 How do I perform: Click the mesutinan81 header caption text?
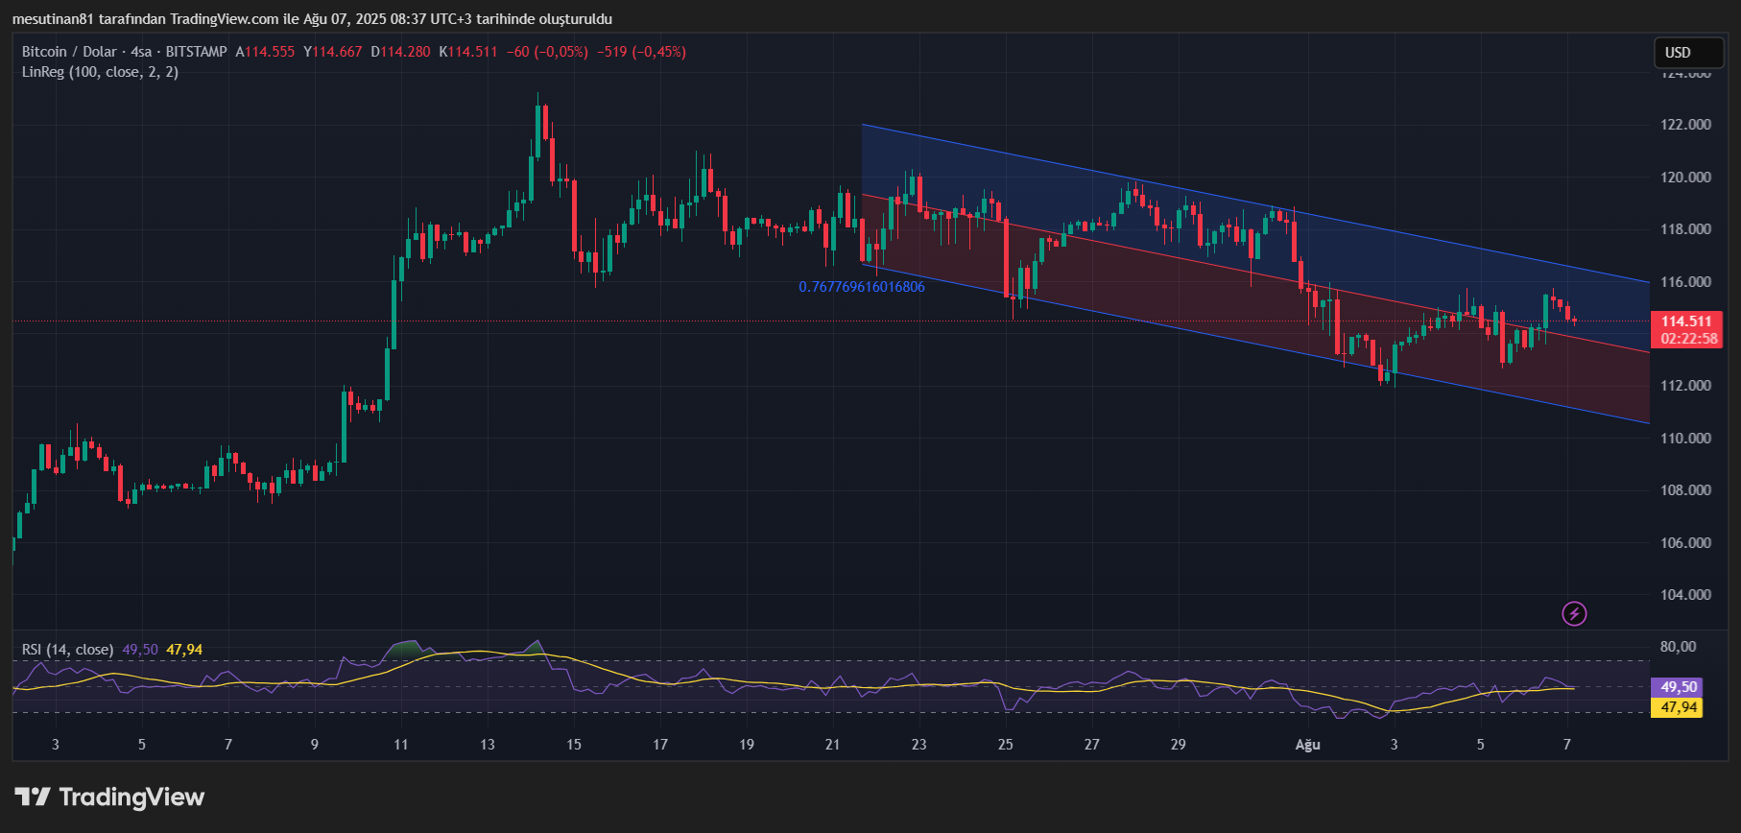point(312,19)
